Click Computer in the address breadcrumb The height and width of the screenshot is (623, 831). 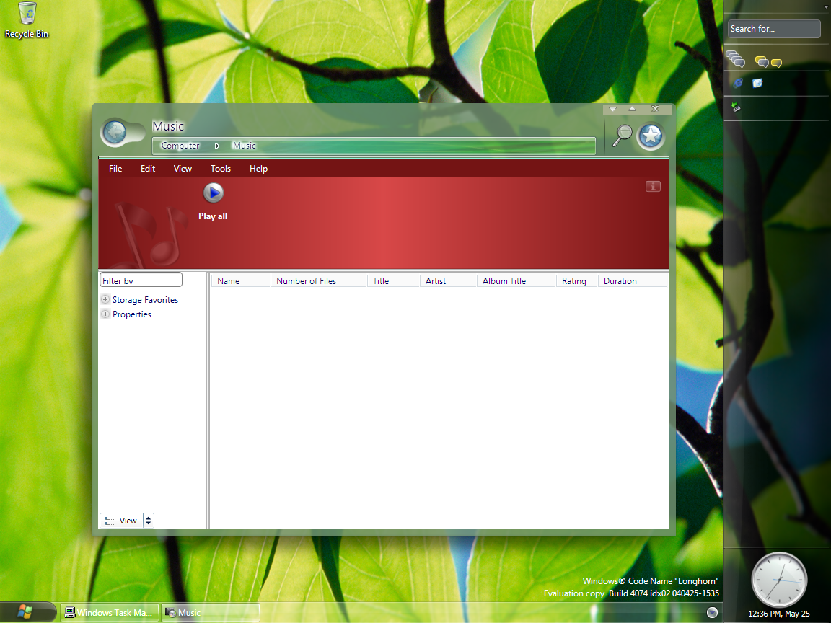pos(180,145)
